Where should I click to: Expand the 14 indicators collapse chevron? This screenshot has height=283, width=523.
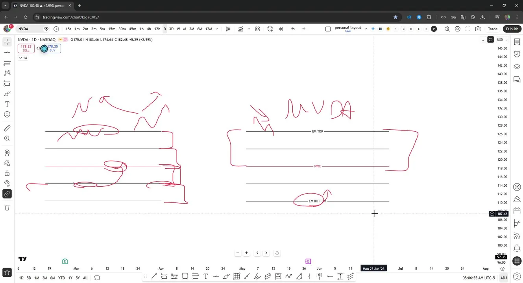pyautogui.click(x=23, y=58)
